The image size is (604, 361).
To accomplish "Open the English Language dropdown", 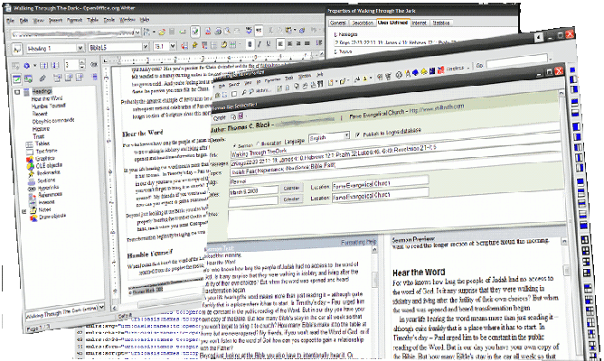I will (346, 135).
